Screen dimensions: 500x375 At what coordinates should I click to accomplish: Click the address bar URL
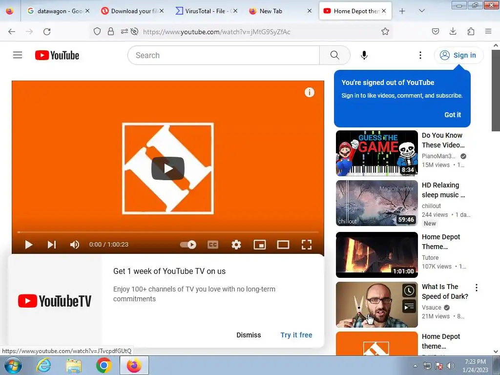pos(217,32)
